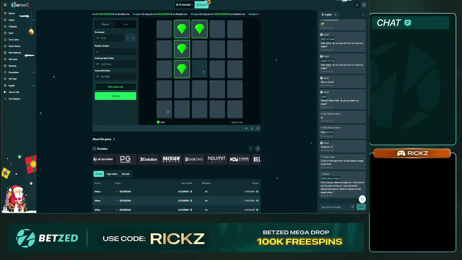This screenshot has height=260, width=462.
Task: Open the hamburger menu icon
Action: tap(5, 5)
